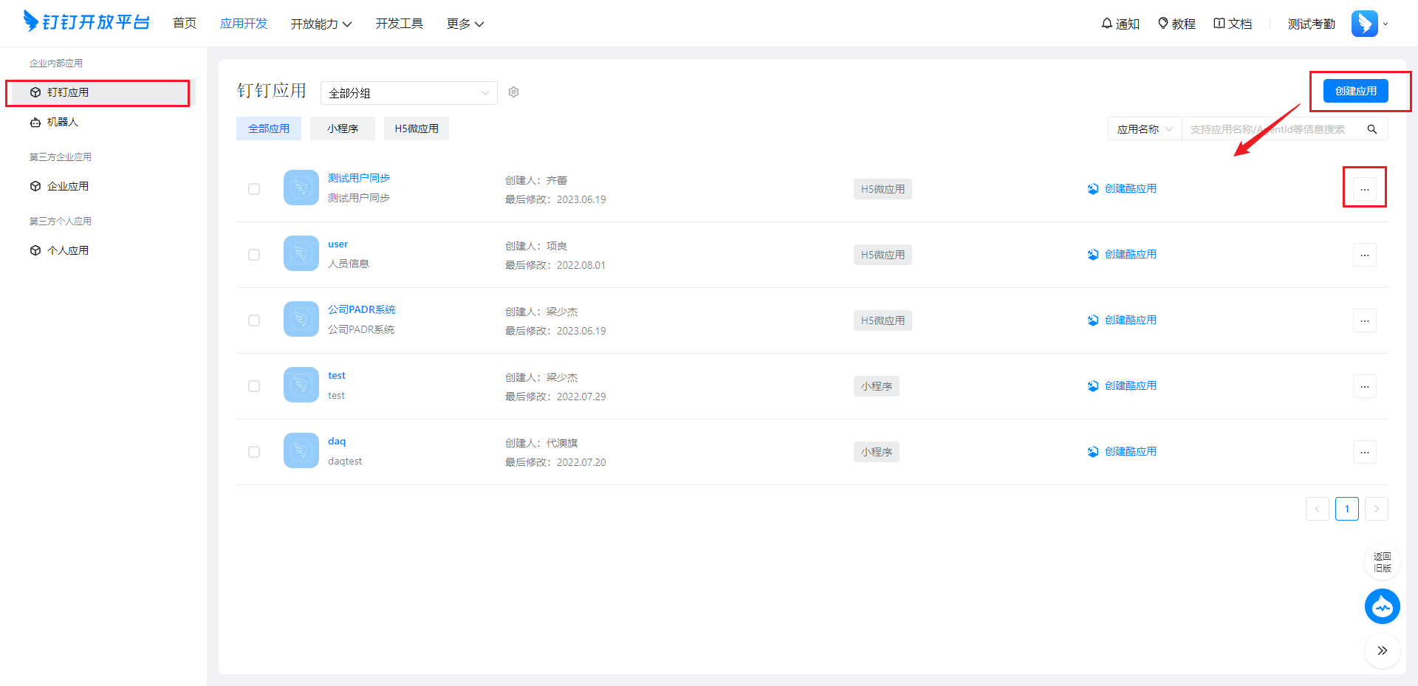The height and width of the screenshot is (686, 1418).
Task: Open more options for daq row
Action: click(1365, 452)
